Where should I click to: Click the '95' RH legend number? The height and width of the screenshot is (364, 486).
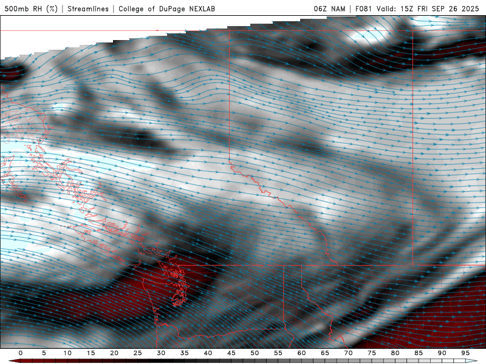[465, 353]
